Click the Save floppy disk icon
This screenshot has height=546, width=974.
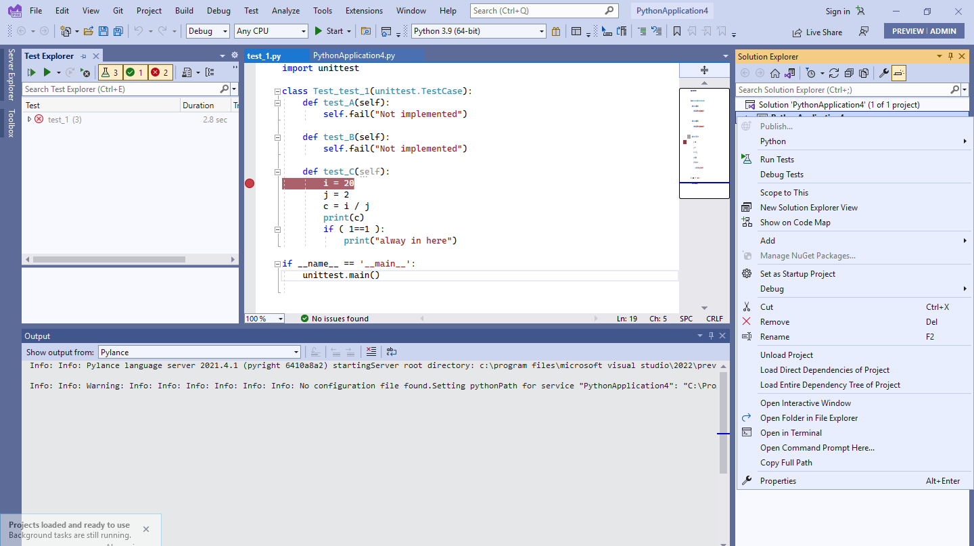[103, 31]
